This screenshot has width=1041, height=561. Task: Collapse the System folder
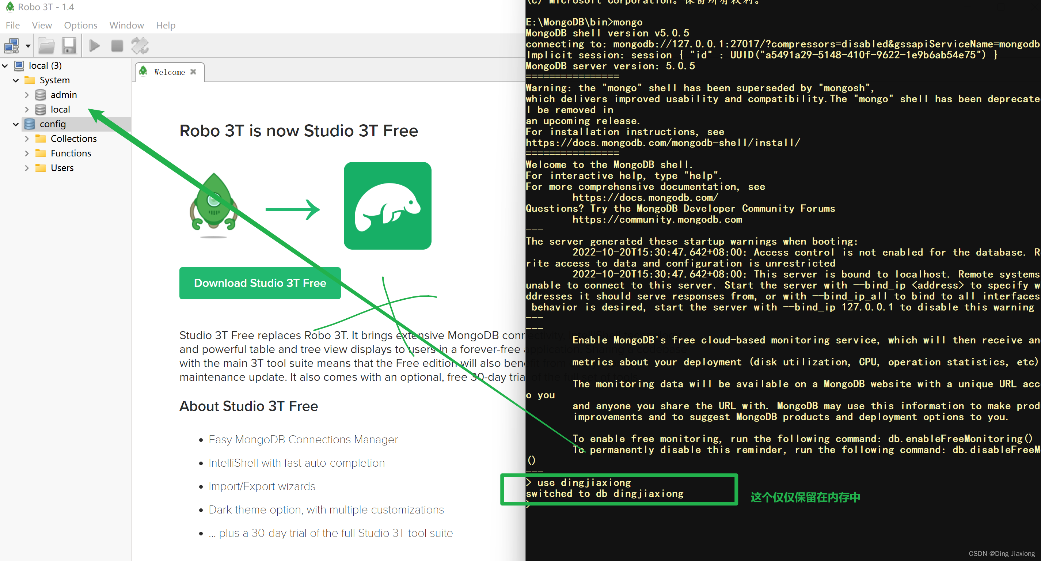tap(16, 80)
